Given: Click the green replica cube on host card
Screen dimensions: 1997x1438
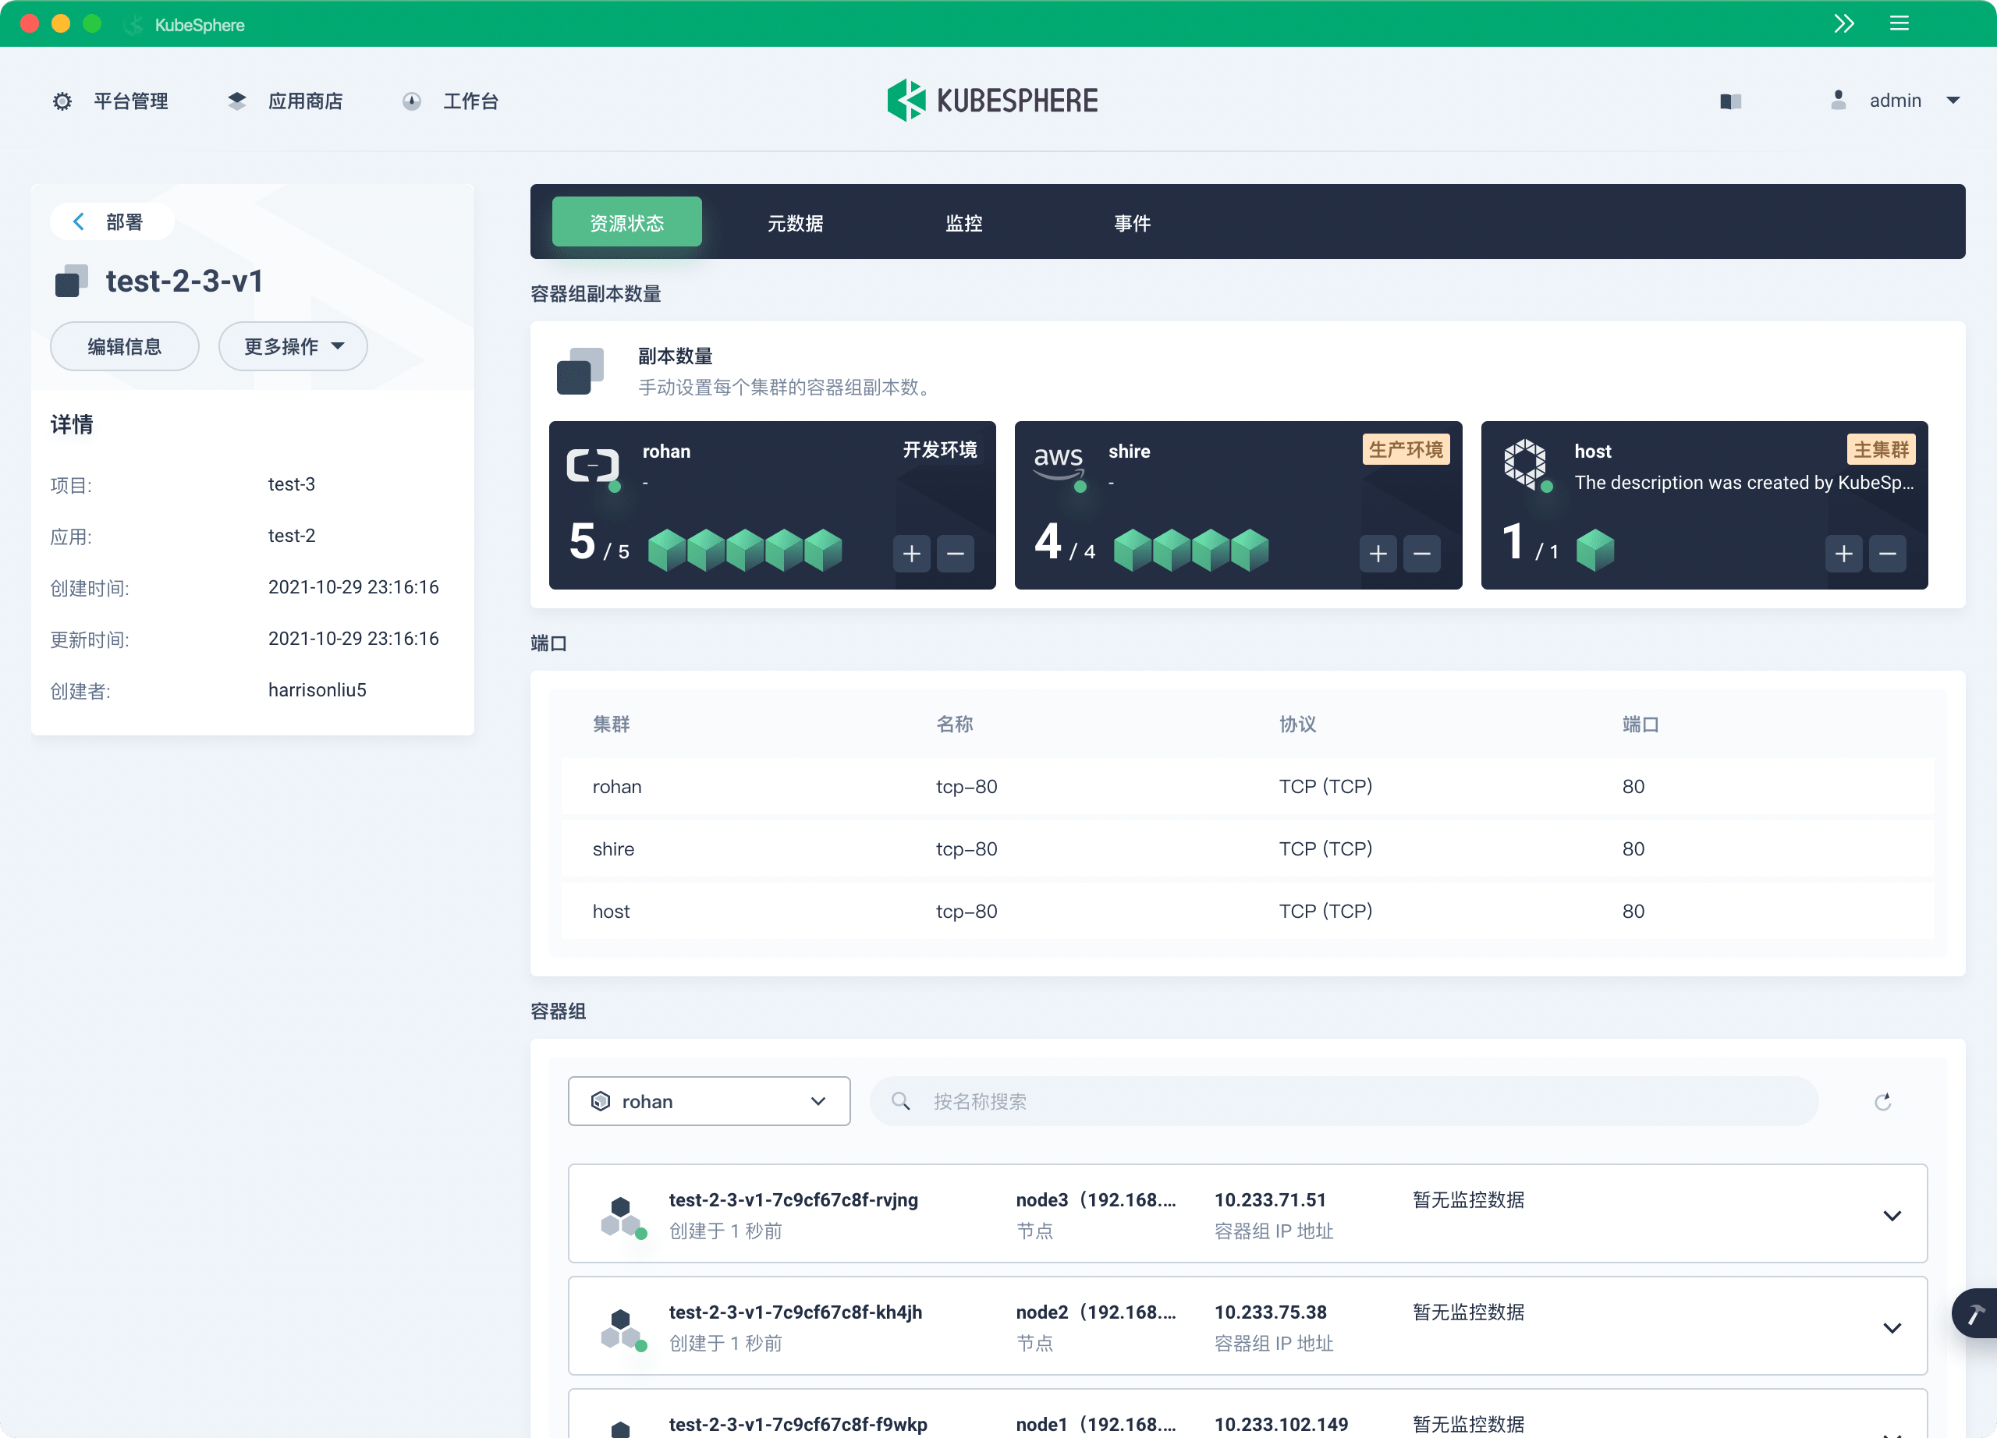Looking at the screenshot, I should 1594,551.
